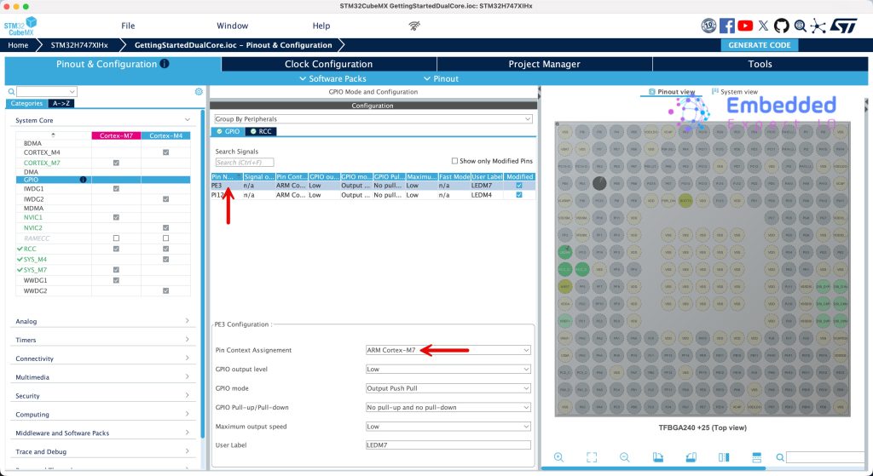
Task: Click the zoom in icon below pinout
Action: tap(558, 457)
